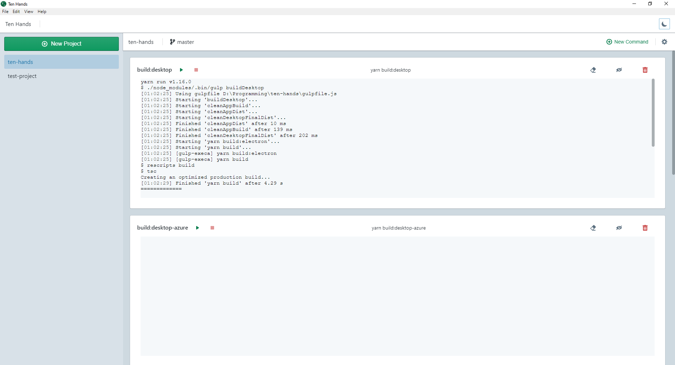Run the build:desktop-azure command
The width and height of the screenshot is (675, 365).
pos(198,228)
